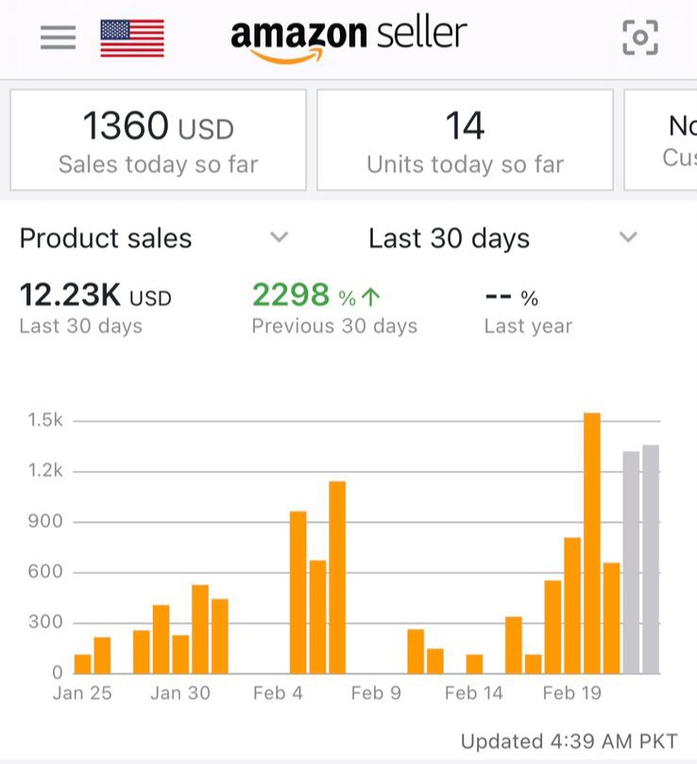
Task: Open the Units today so far card
Action: click(465, 140)
